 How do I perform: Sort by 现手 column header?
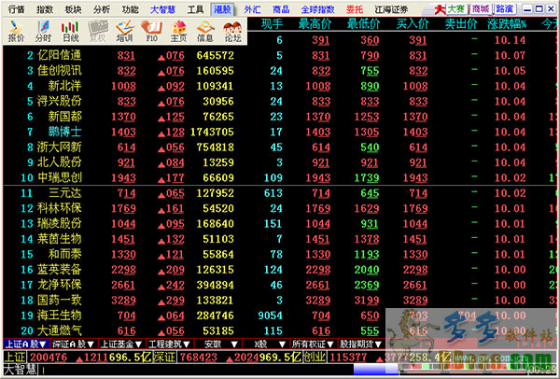pyautogui.click(x=272, y=24)
